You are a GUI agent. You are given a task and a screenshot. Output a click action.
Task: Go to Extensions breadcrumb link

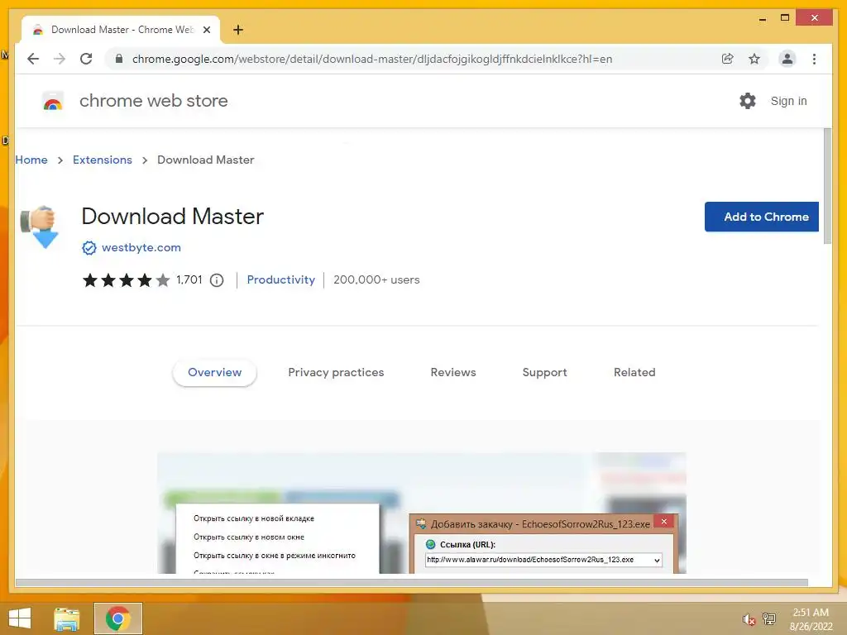click(102, 160)
